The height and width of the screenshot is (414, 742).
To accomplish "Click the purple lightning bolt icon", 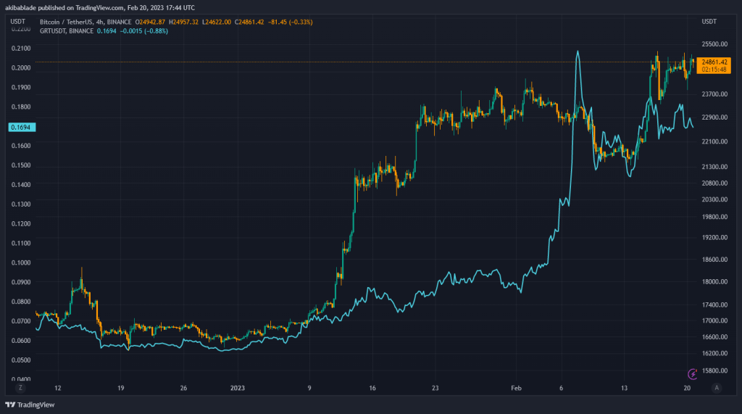I will coord(692,374).
